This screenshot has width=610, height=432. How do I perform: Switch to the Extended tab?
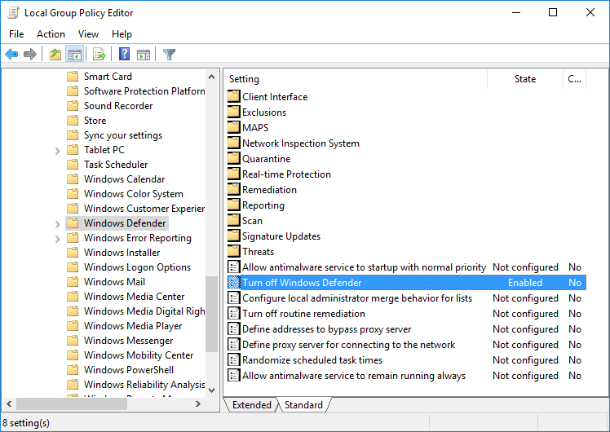click(252, 405)
